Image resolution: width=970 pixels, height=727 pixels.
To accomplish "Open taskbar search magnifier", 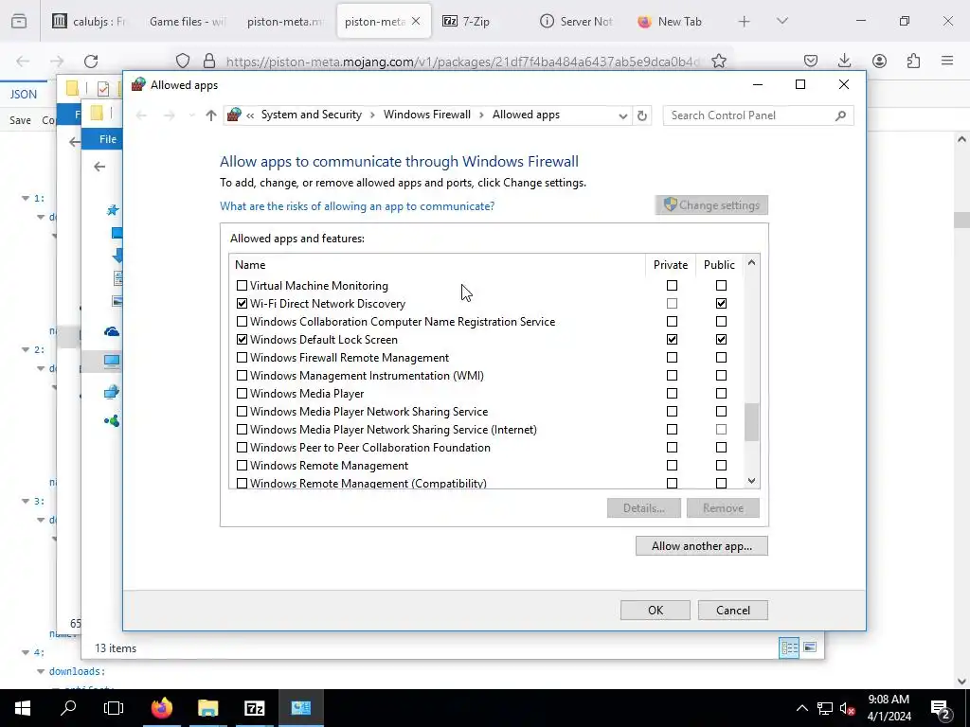I will tap(68, 708).
